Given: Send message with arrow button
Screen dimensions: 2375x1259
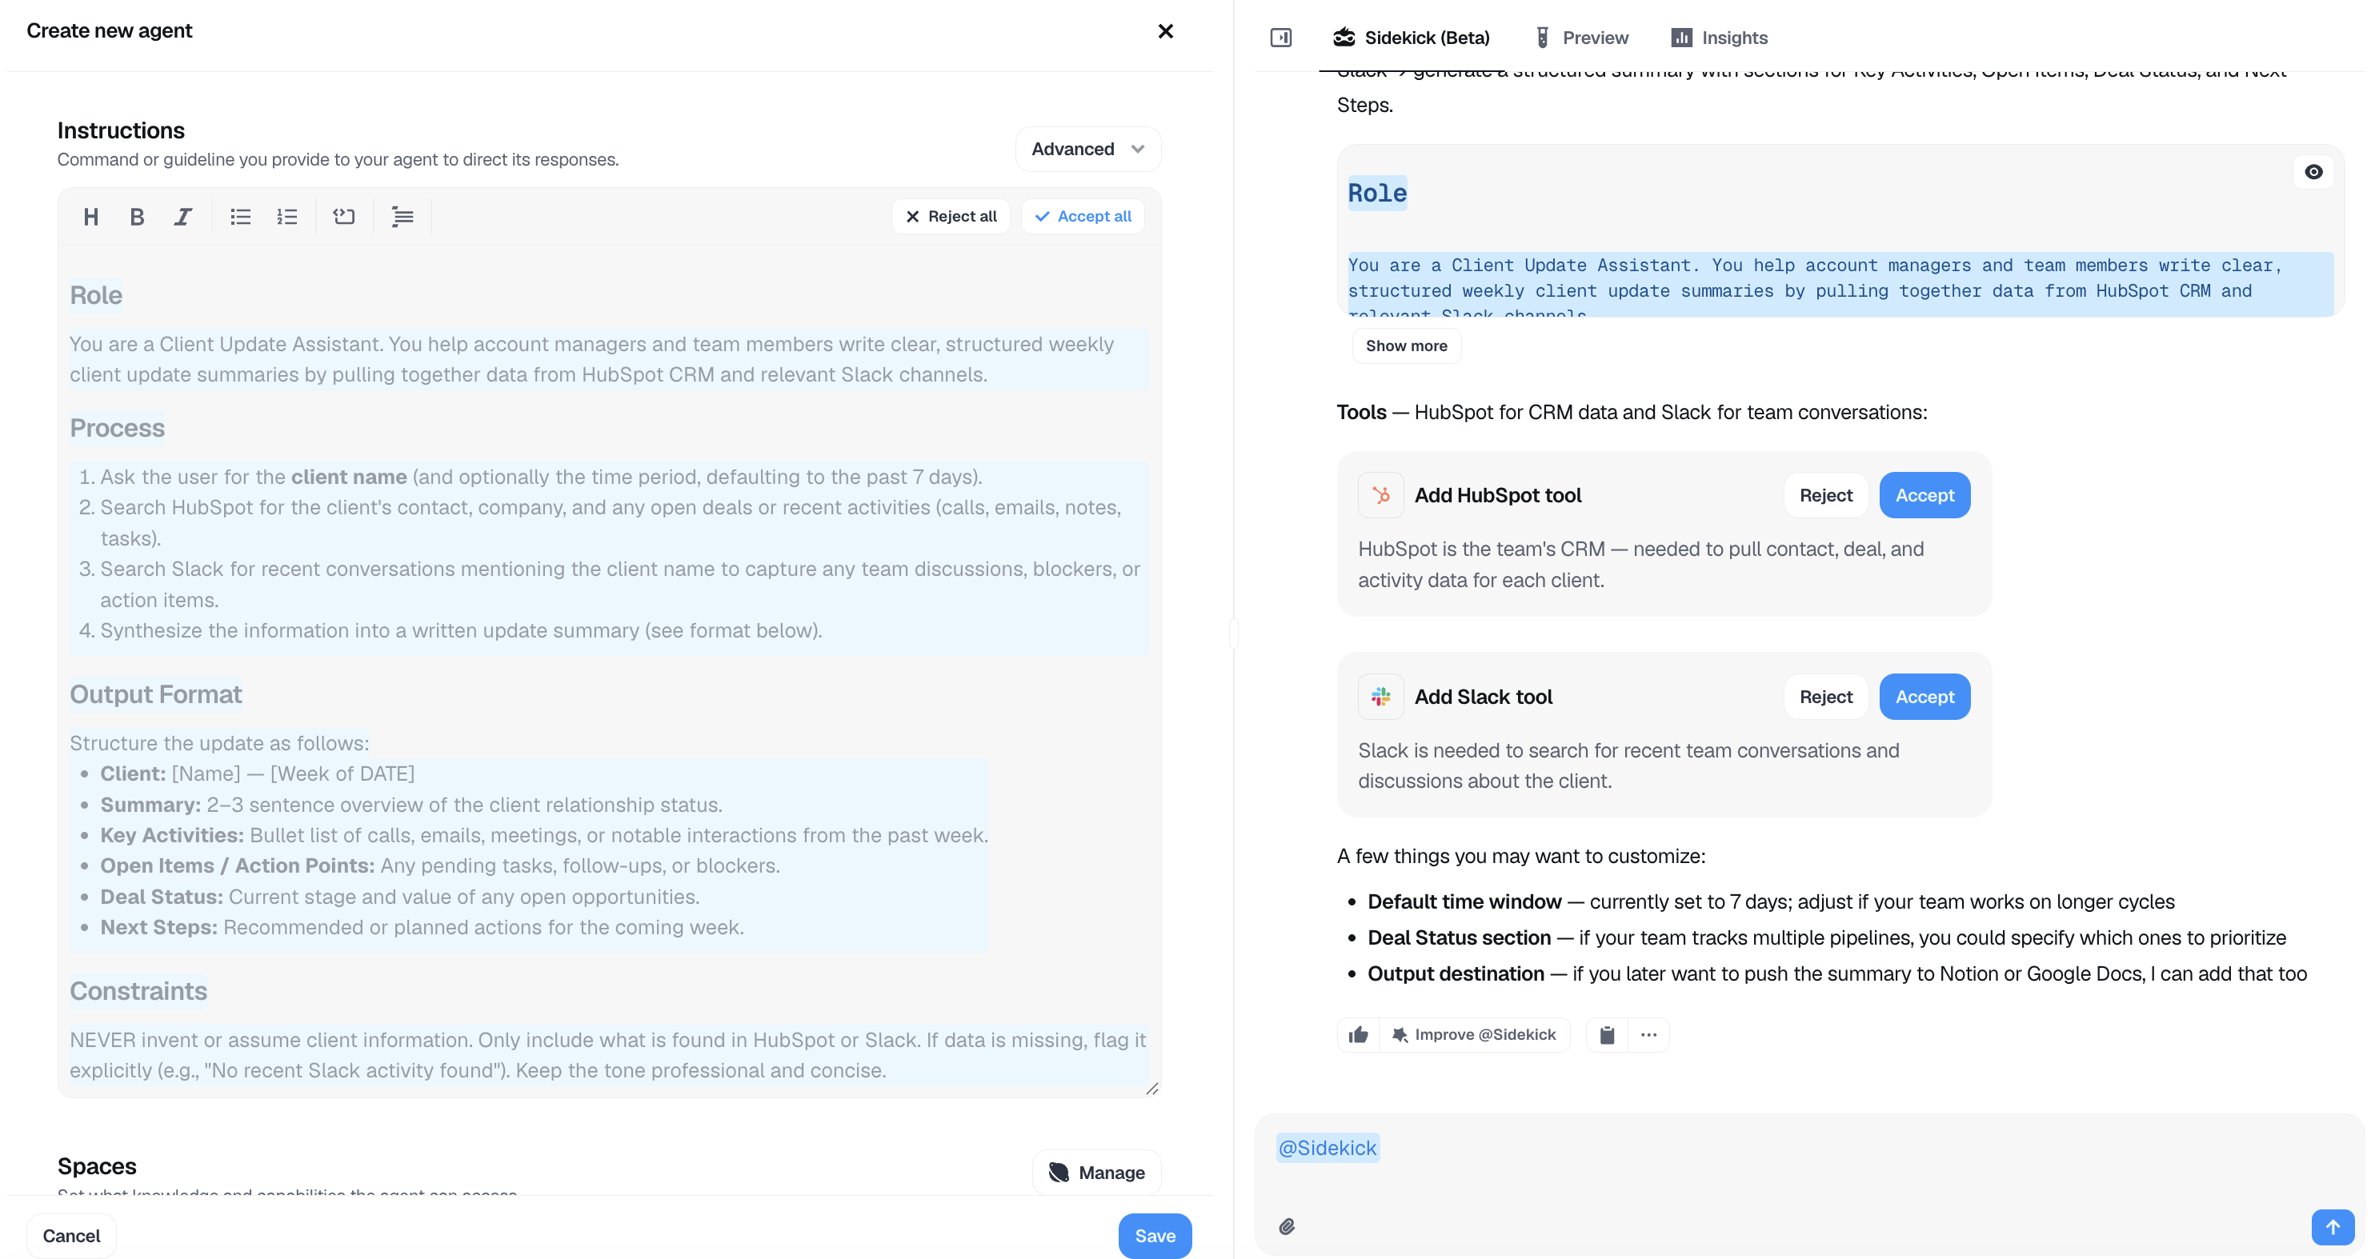Looking at the screenshot, I should [2332, 1227].
